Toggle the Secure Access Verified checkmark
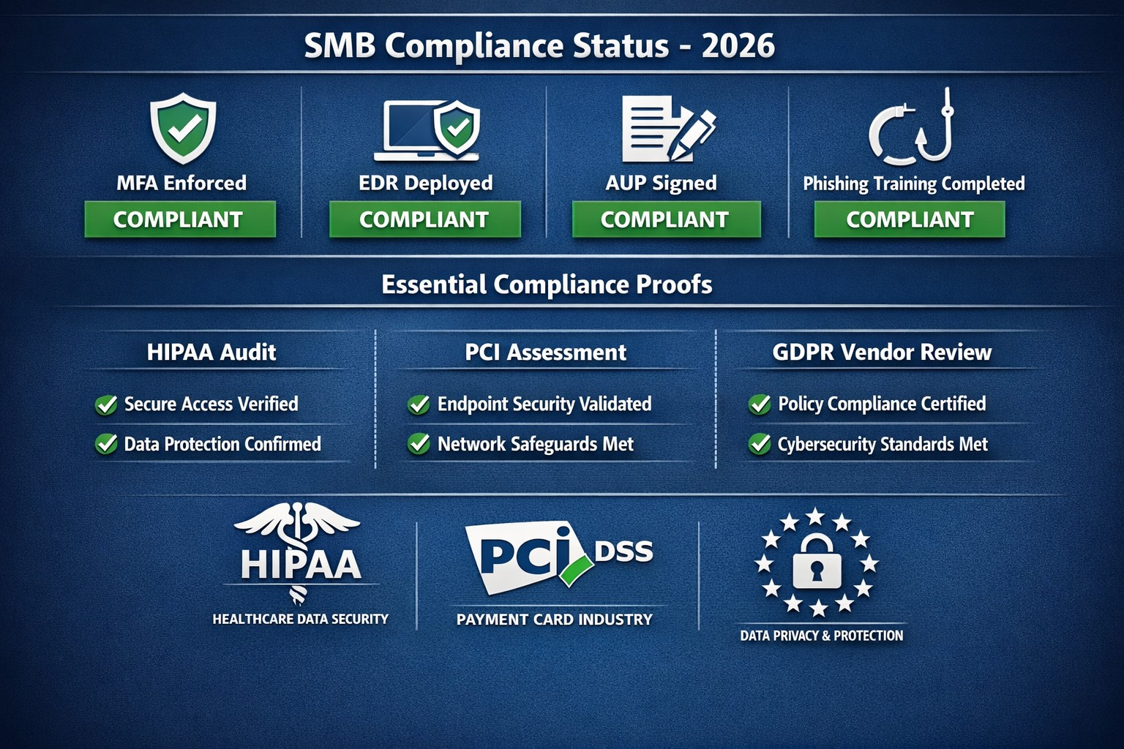The height and width of the screenshot is (749, 1124). [107, 404]
